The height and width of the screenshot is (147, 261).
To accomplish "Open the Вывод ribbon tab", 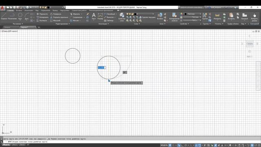I will pos(55,11).
